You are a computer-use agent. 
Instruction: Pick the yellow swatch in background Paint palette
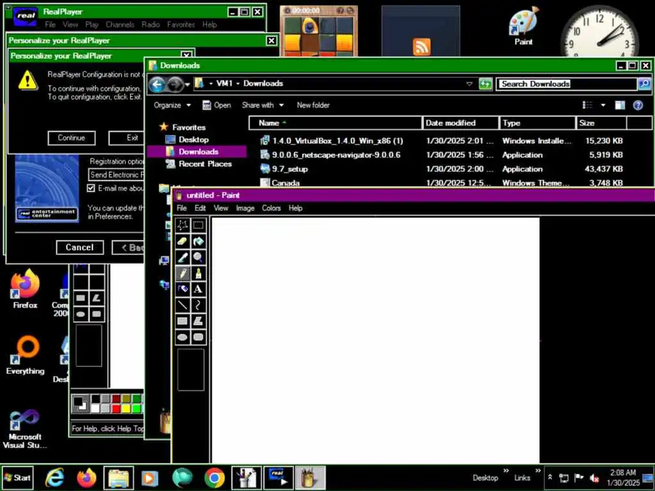click(126, 409)
